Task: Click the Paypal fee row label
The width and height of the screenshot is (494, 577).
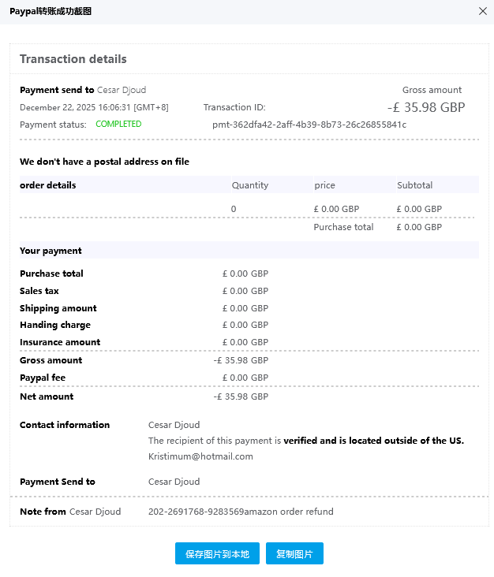Action: (x=43, y=378)
